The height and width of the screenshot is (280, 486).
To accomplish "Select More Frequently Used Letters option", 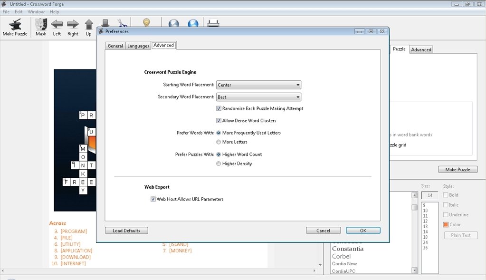I will point(219,133).
